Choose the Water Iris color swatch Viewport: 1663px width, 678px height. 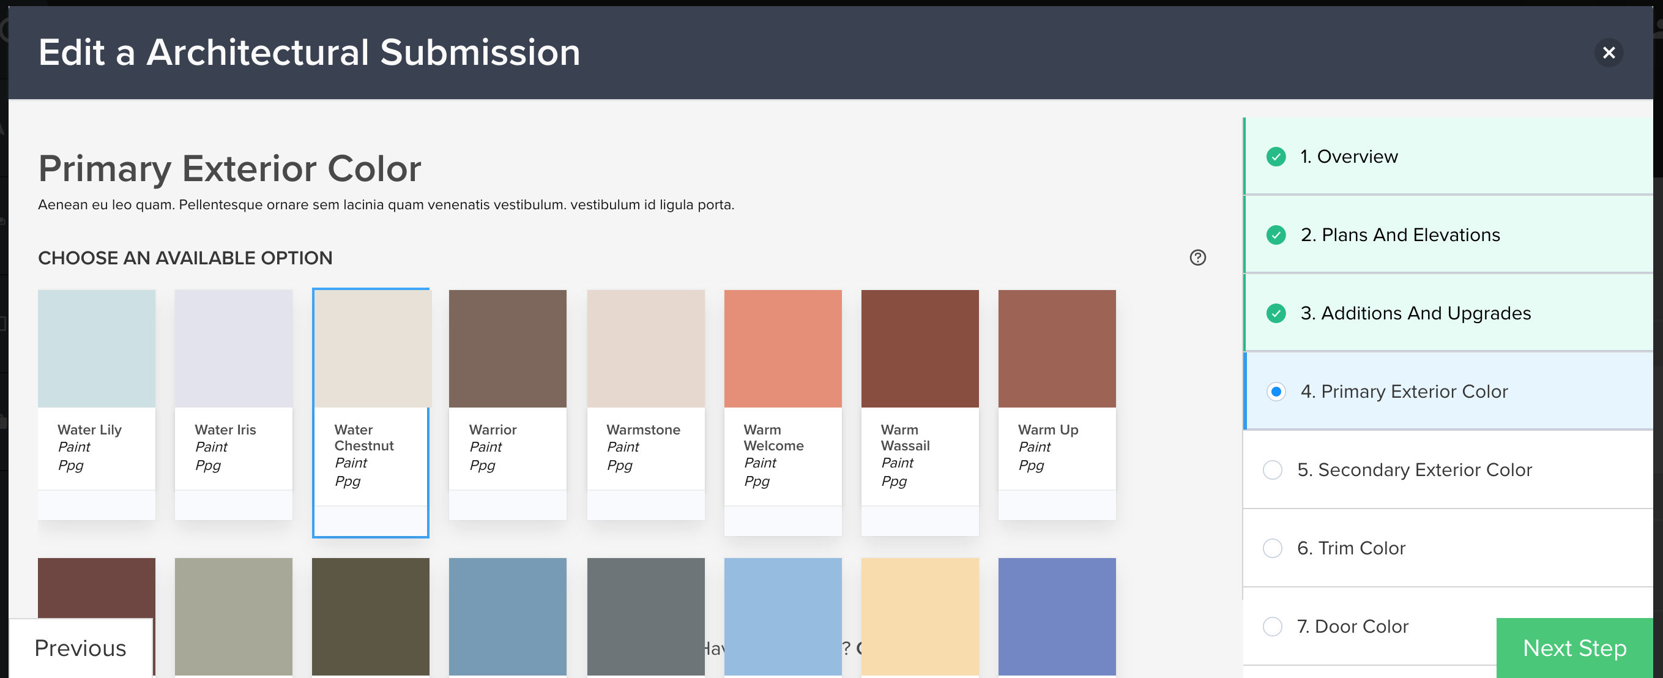[234, 349]
